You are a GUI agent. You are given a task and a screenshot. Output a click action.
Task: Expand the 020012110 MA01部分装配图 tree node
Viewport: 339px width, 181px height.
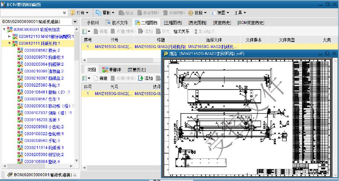(9, 36)
